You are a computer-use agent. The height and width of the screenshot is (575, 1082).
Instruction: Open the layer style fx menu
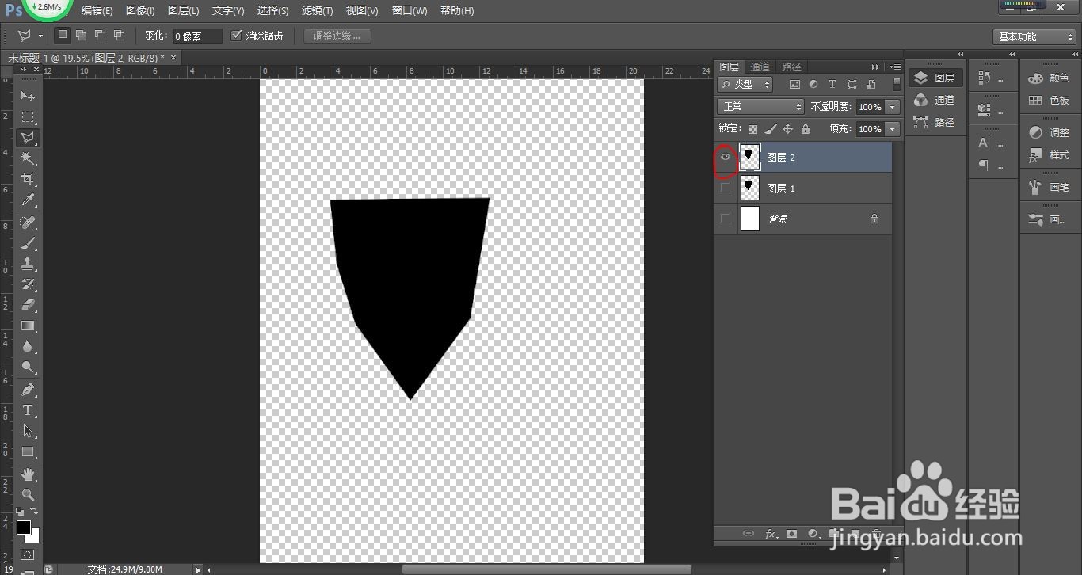(771, 534)
